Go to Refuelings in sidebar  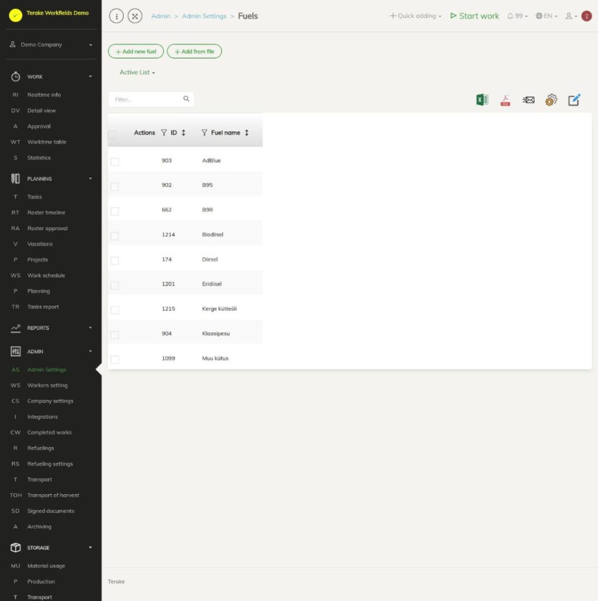coord(40,448)
